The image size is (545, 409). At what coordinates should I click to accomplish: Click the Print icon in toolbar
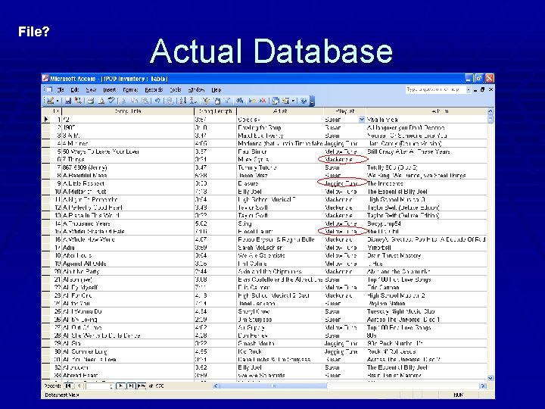91,101
